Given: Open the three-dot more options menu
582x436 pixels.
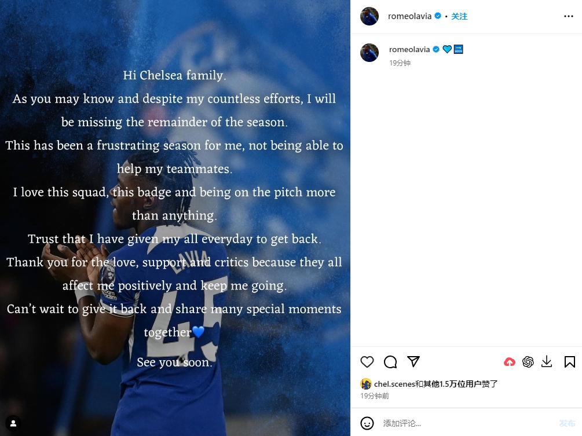Looking at the screenshot, I should 568,16.
